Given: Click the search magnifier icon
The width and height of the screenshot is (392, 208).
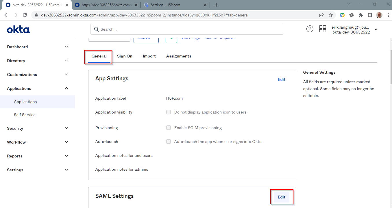Looking at the screenshot, I should pyautogui.click(x=96, y=29).
